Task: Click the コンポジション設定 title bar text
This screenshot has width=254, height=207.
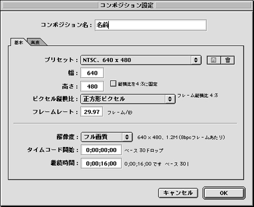Action: (x=127, y=6)
